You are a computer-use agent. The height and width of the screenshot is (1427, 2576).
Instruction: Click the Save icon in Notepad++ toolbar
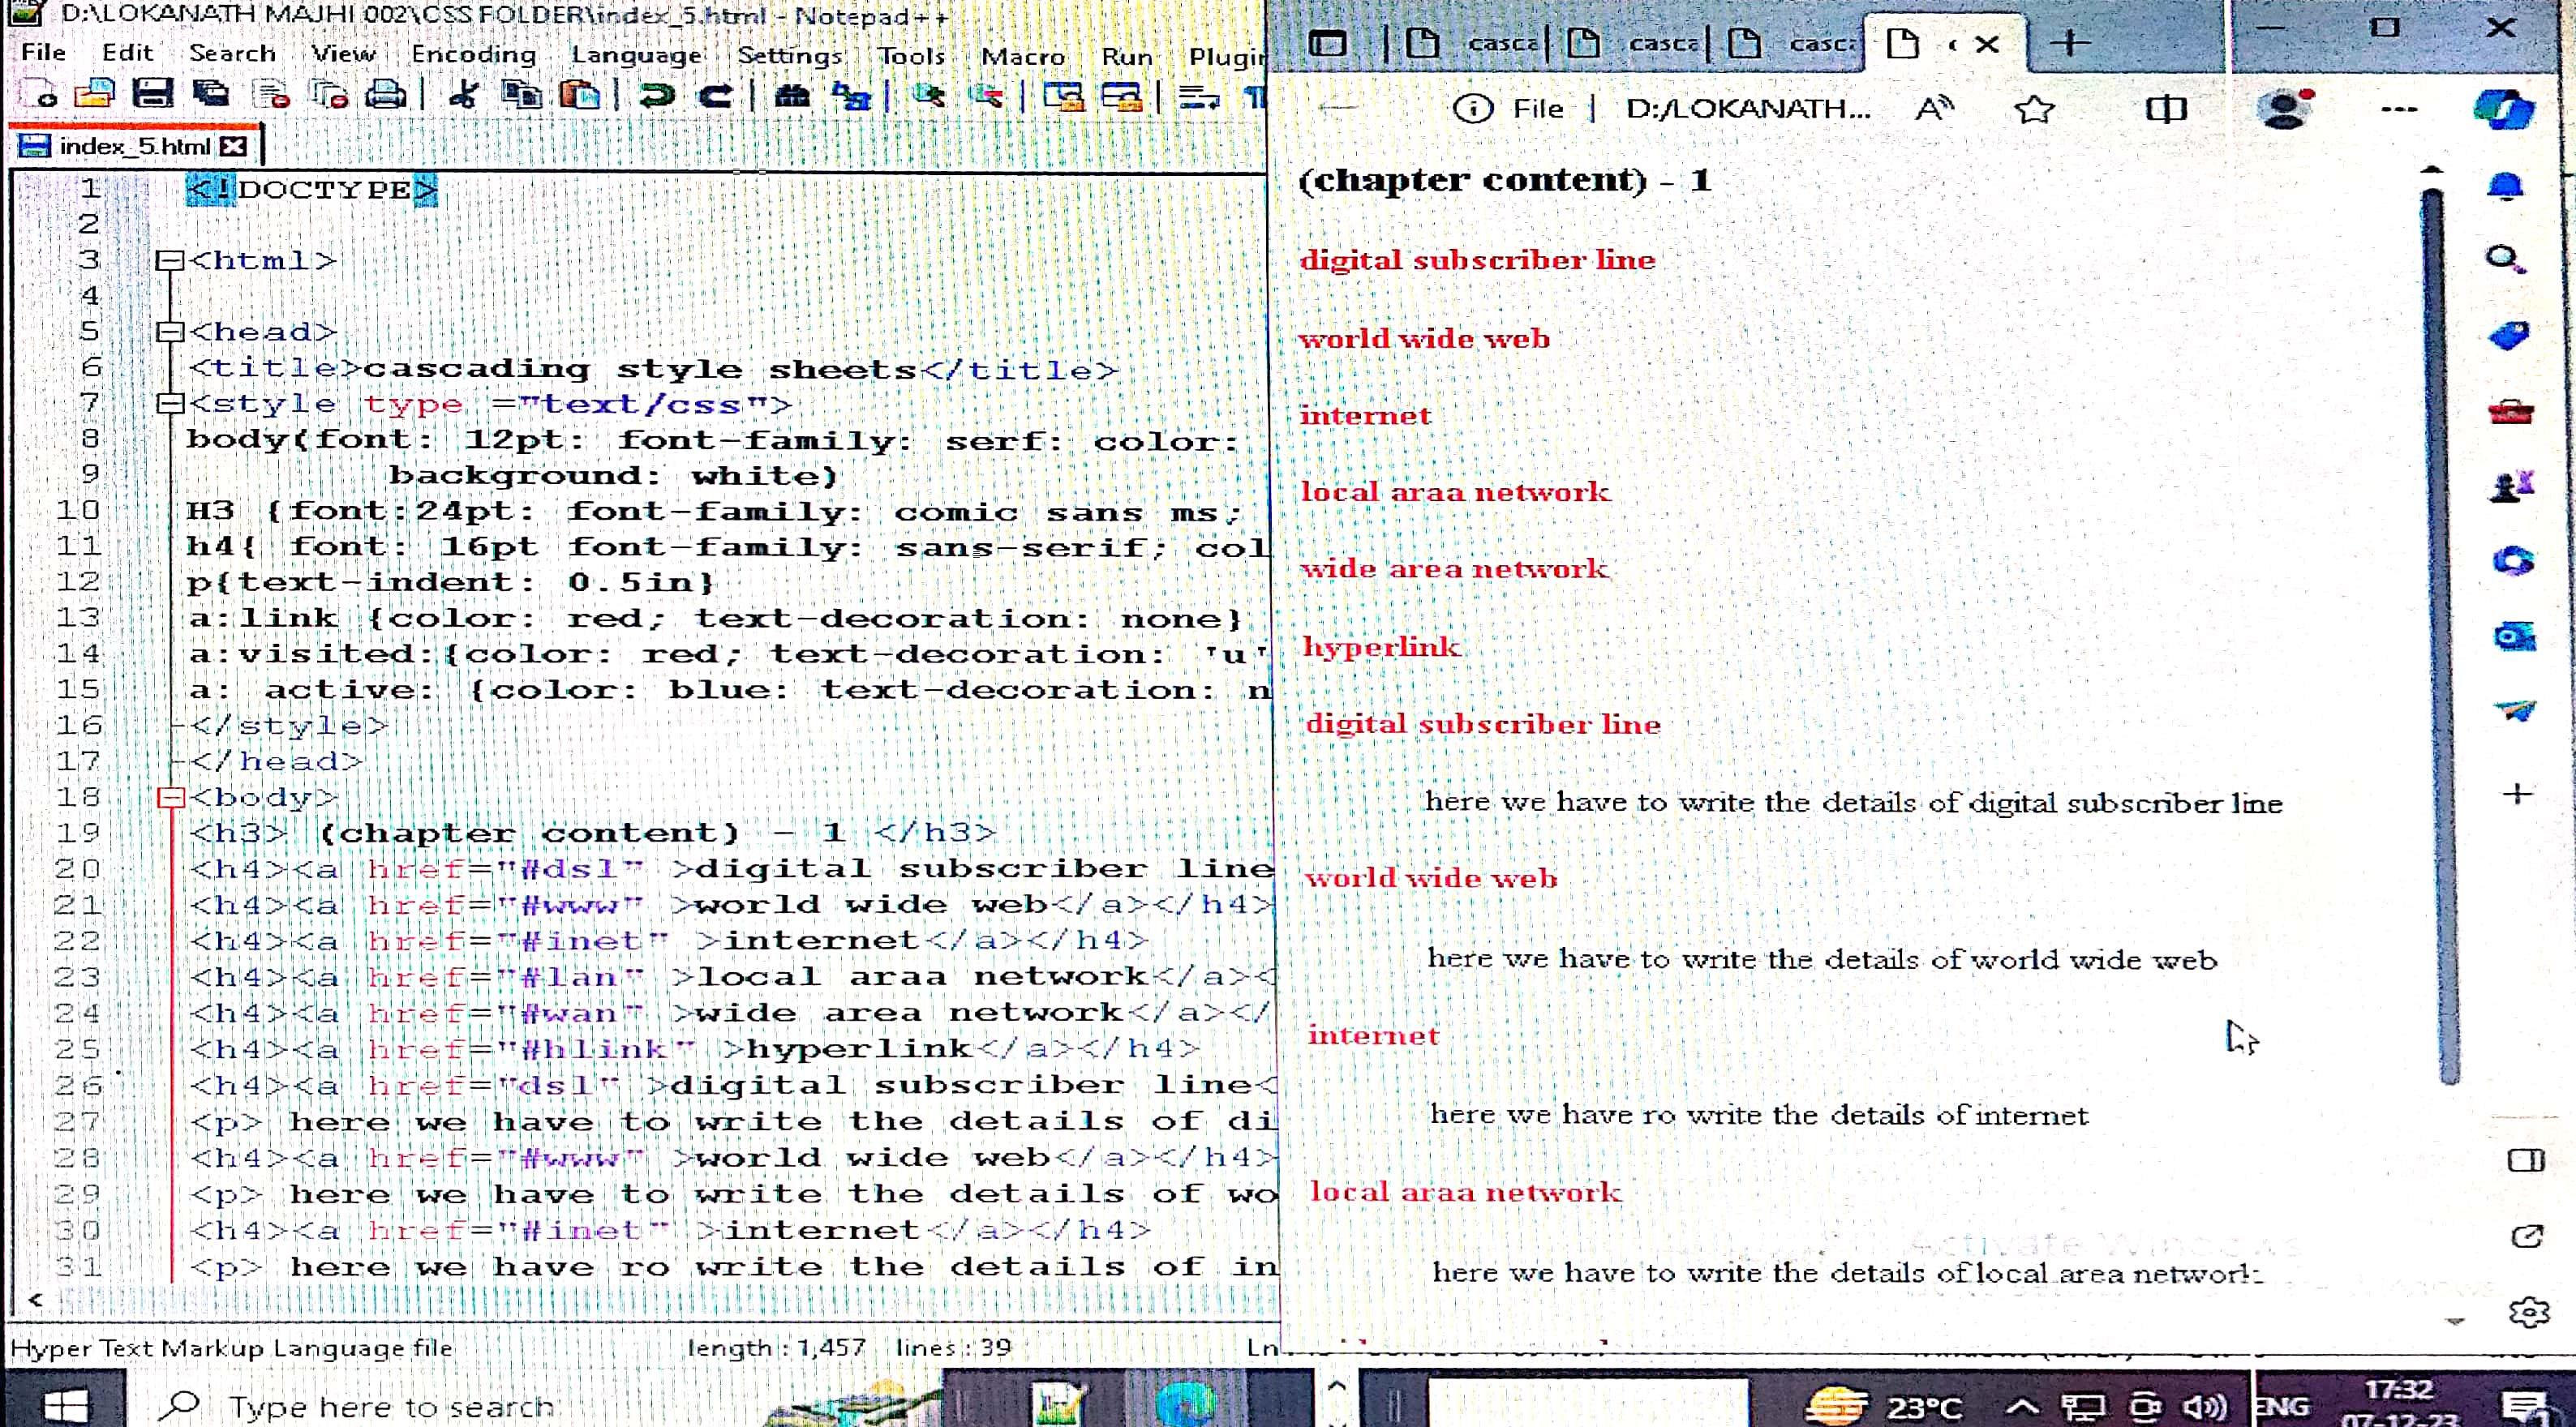coord(152,95)
